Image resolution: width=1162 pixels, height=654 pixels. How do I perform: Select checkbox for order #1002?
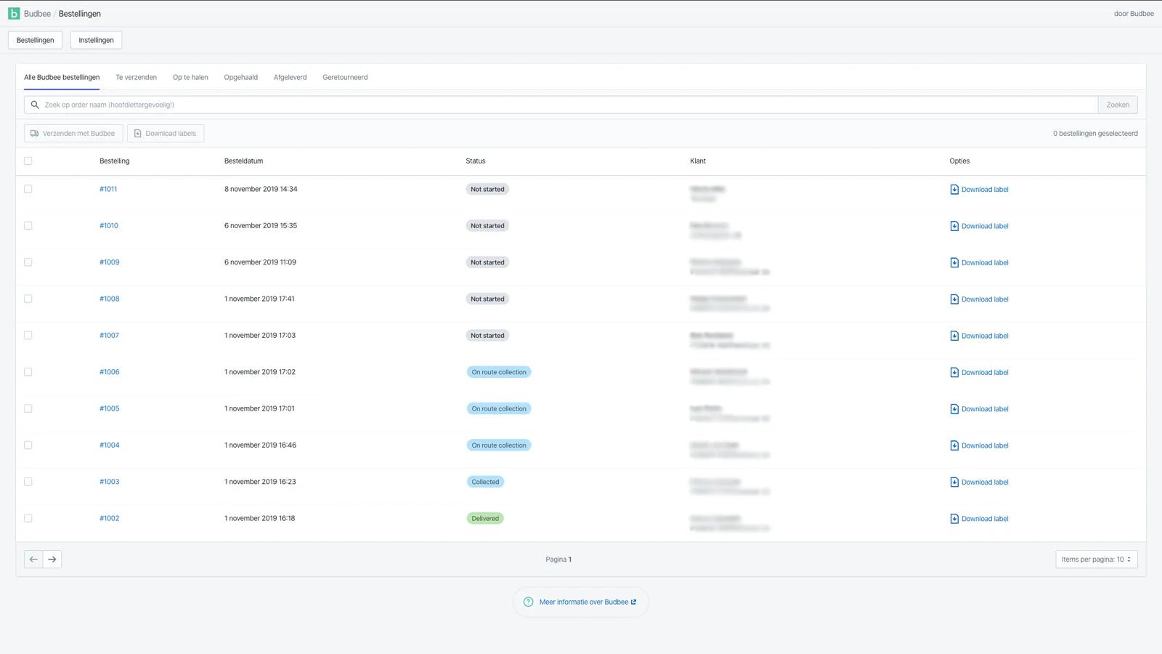coord(28,518)
